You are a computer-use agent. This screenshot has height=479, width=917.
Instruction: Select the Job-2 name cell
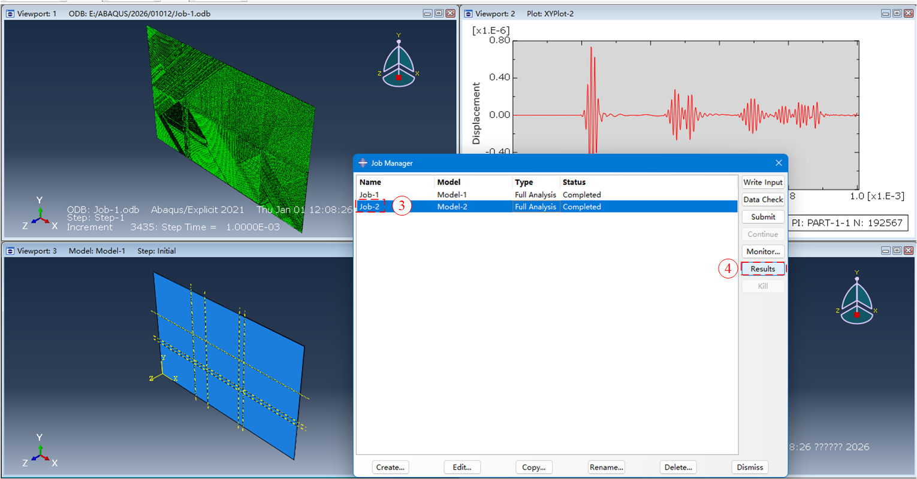tap(369, 207)
